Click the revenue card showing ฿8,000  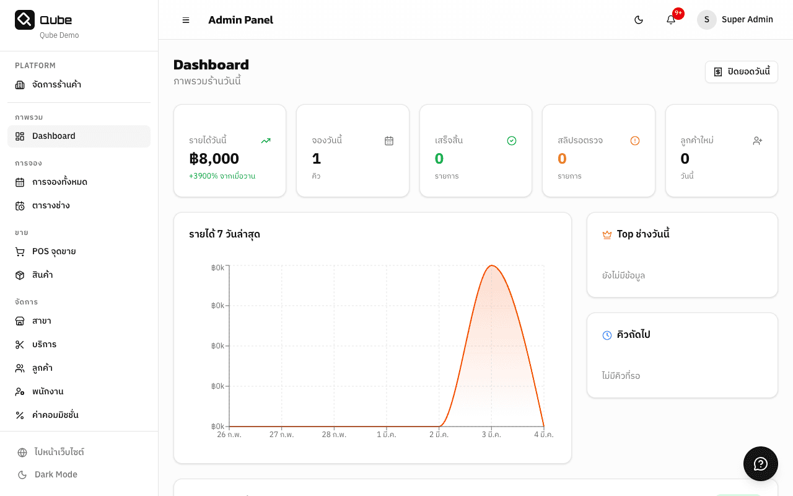pos(229,151)
